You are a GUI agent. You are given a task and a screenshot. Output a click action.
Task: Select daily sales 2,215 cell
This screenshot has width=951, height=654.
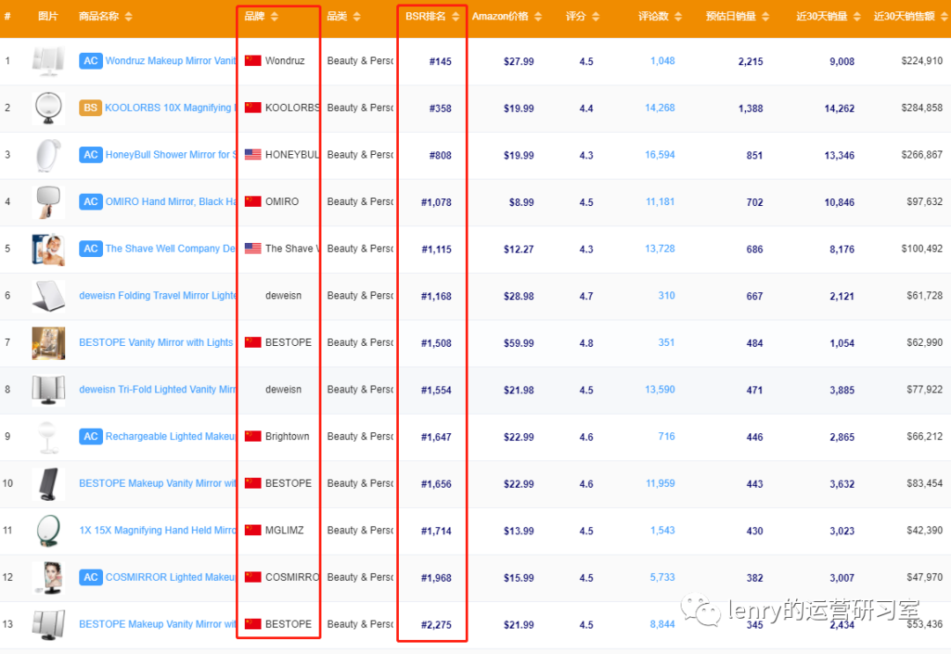(750, 62)
